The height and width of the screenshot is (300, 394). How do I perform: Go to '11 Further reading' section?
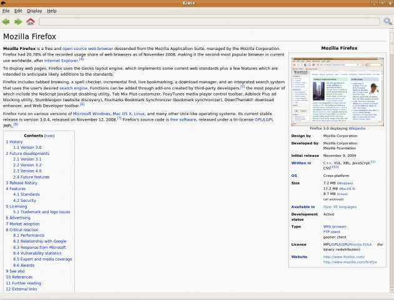(23, 283)
